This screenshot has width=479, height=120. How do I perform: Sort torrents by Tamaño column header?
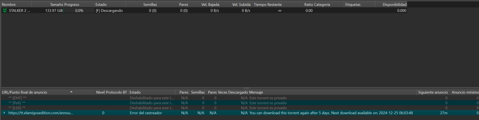tap(56, 4)
